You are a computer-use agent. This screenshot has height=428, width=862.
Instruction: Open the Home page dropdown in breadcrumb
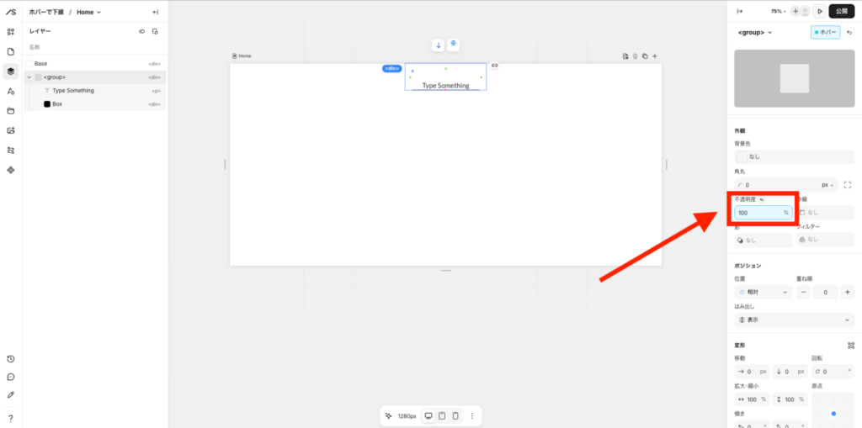coord(88,12)
